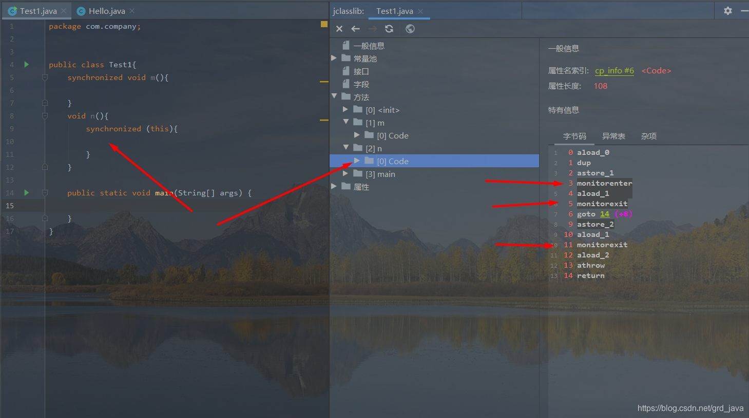Toggle fold marker beside main method

(x=45, y=193)
